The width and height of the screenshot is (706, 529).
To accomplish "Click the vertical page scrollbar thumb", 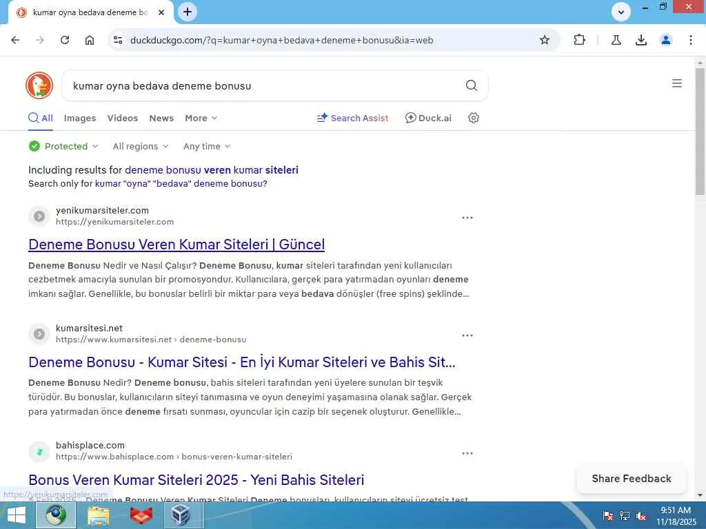I will click(x=700, y=131).
